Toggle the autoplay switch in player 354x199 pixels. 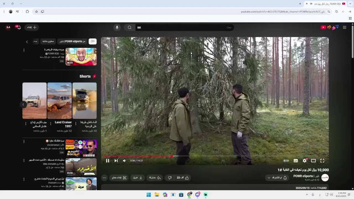pos(286,161)
